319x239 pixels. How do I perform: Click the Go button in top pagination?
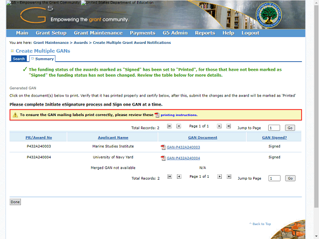click(x=291, y=128)
